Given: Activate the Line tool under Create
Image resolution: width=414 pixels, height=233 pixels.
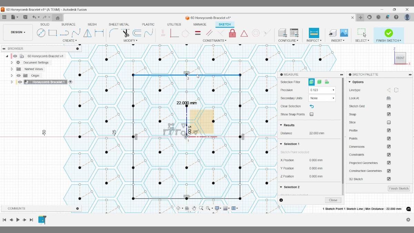Looking at the screenshot, I should pos(65,33).
